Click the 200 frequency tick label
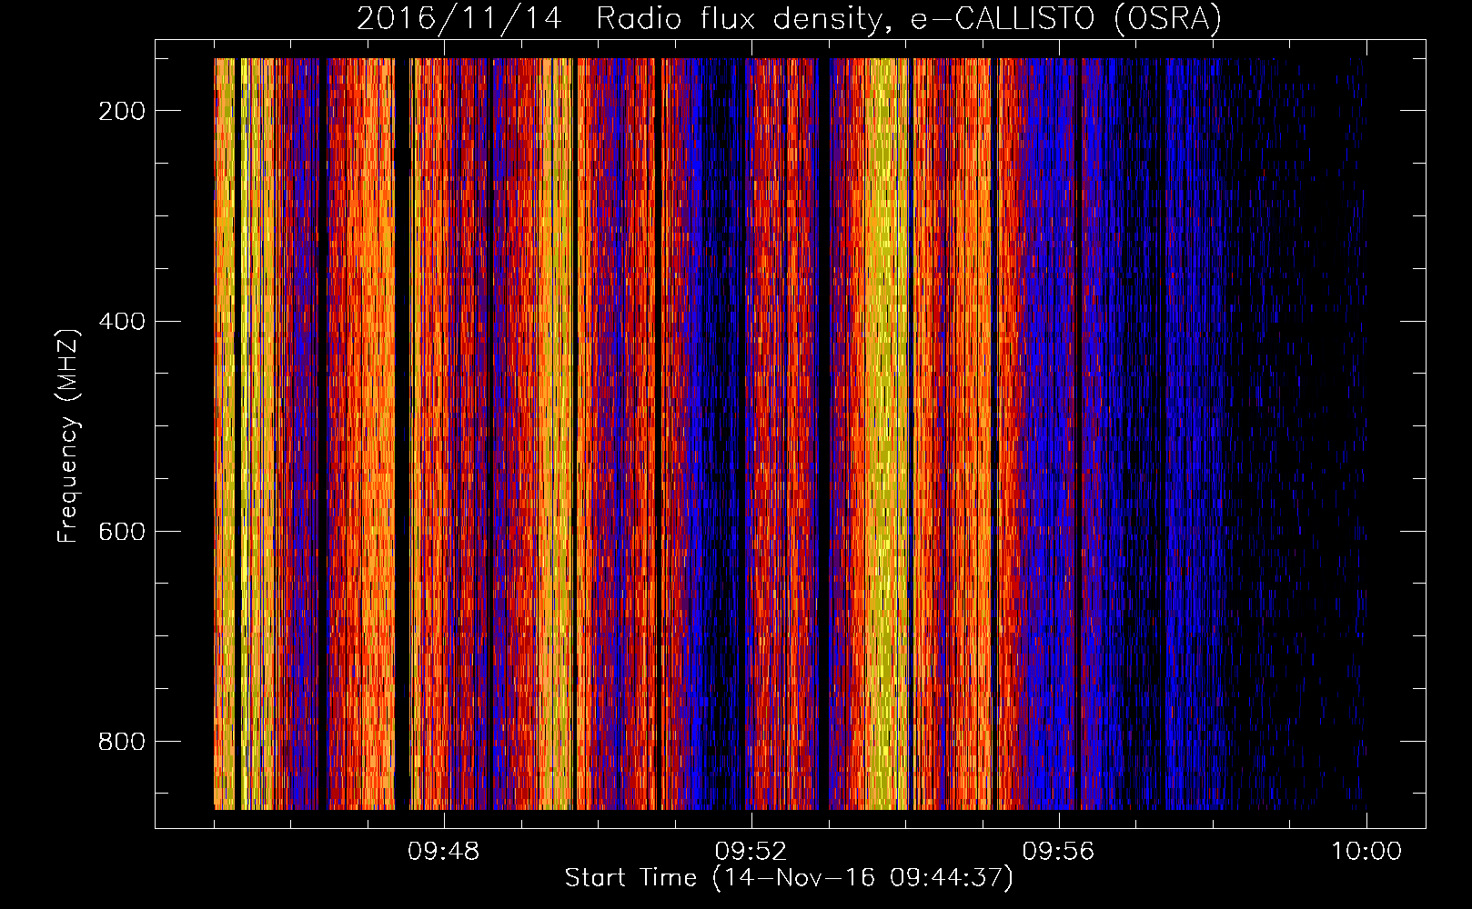 pos(122,111)
